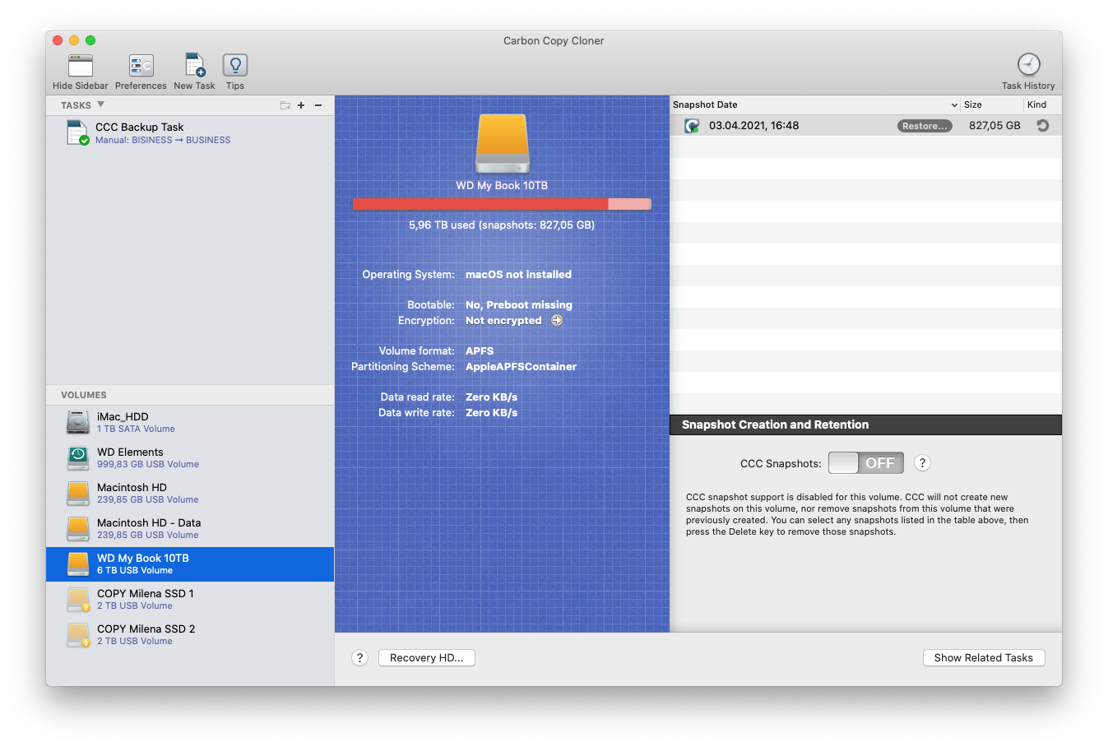The height and width of the screenshot is (747, 1108).
Task: Click the Recovery HD... button
Action: [427, 658]
